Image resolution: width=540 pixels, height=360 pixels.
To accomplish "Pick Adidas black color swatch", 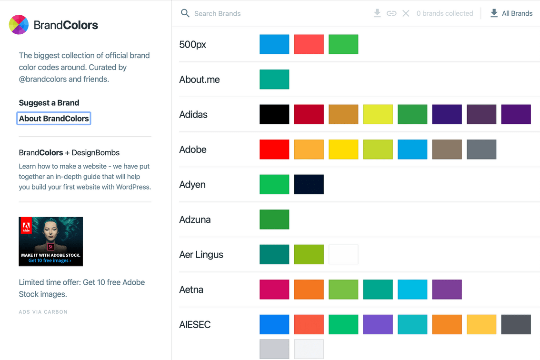I will click(274, 114).
